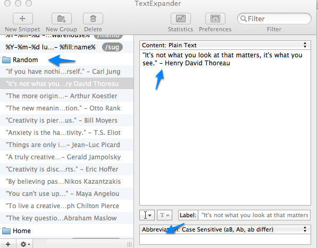Click the New Snippet toolbar icon
The image size is (318, 248).
tap(23, 19)
